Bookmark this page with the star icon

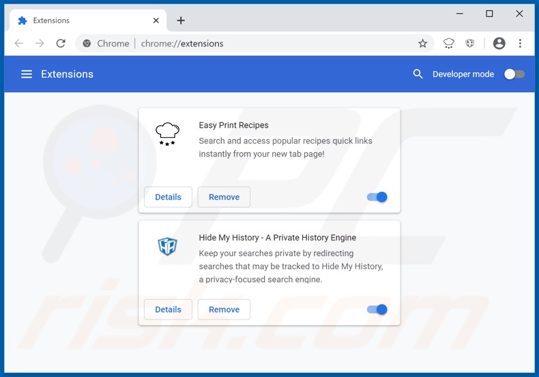click(422, 44)
